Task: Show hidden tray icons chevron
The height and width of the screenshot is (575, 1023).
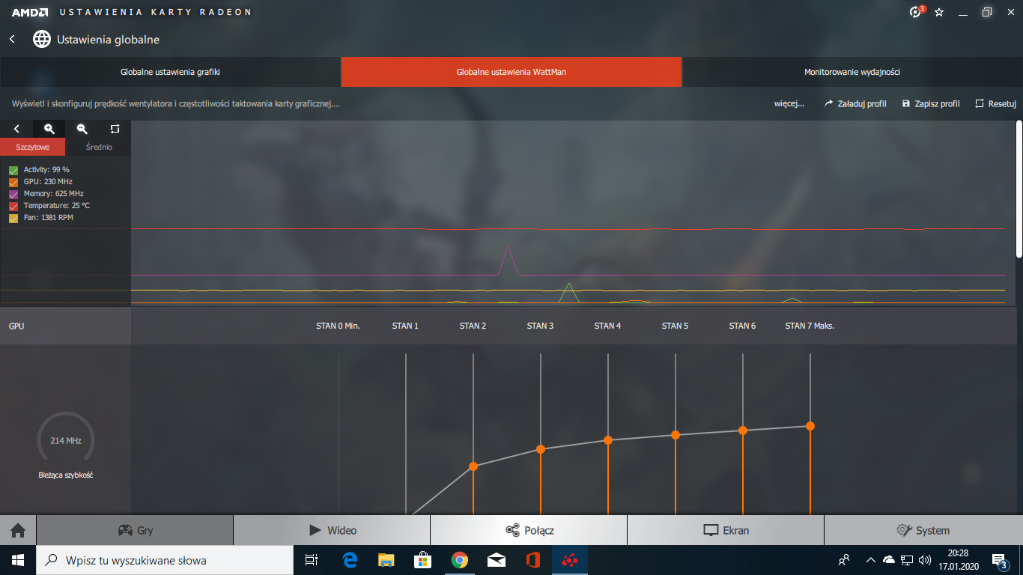Action: click(x=871, y=560)
